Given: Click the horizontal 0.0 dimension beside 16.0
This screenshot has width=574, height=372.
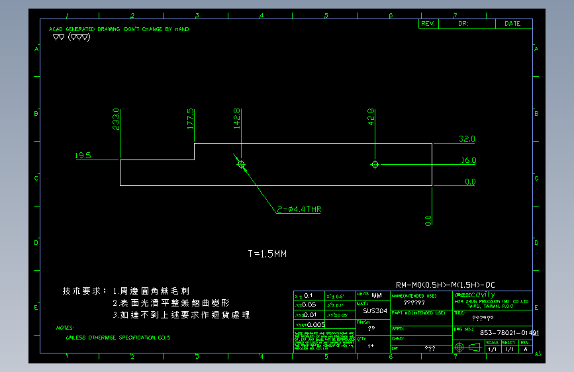Looking at the screenshot, I should coord(470,181).
